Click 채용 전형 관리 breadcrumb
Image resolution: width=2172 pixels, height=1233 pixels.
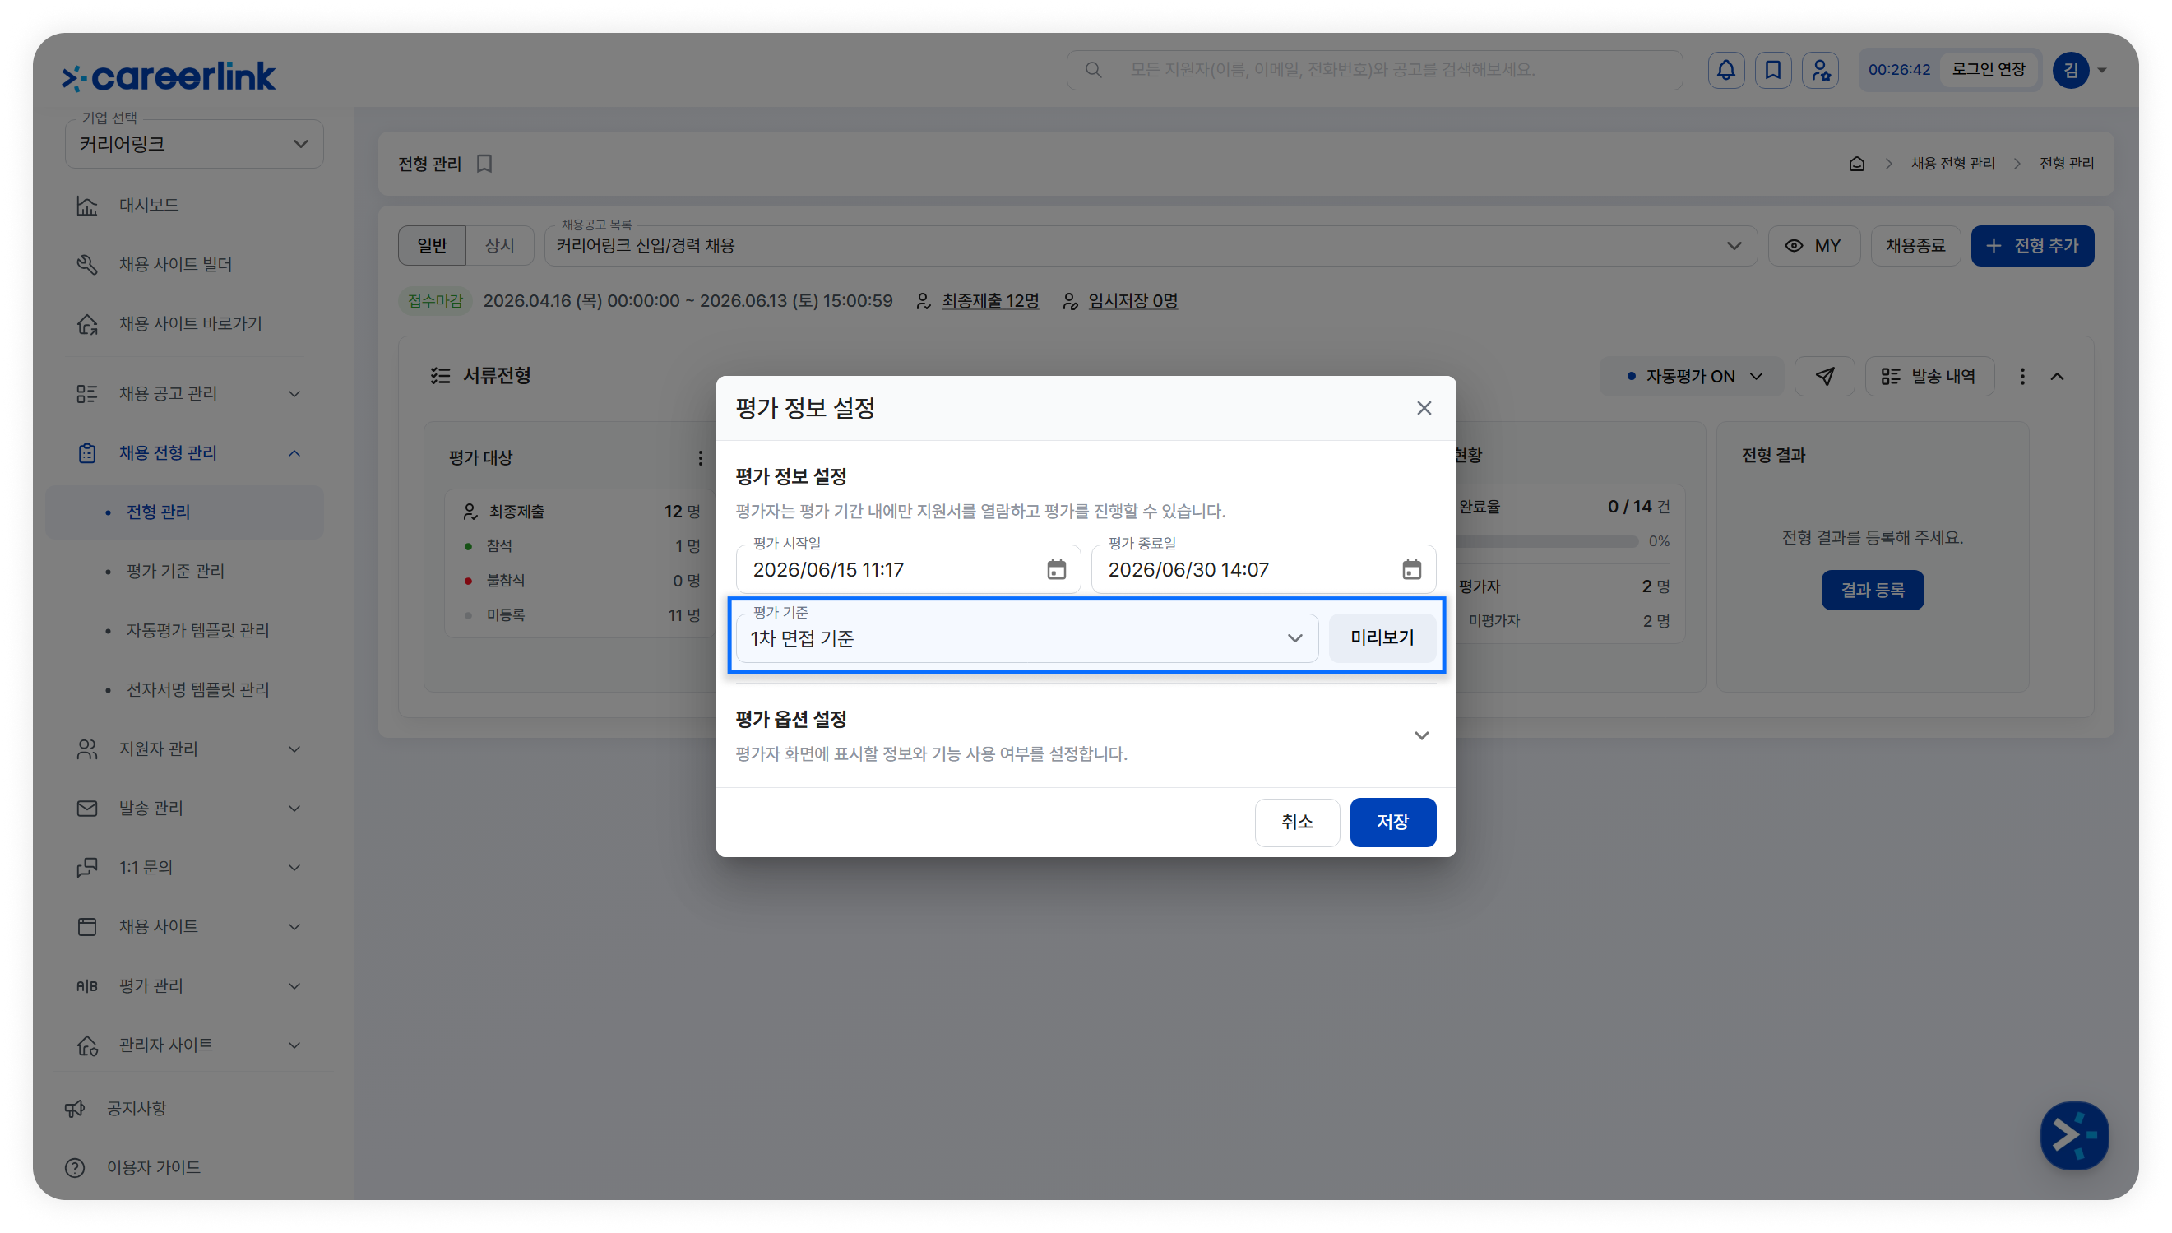1952,164
